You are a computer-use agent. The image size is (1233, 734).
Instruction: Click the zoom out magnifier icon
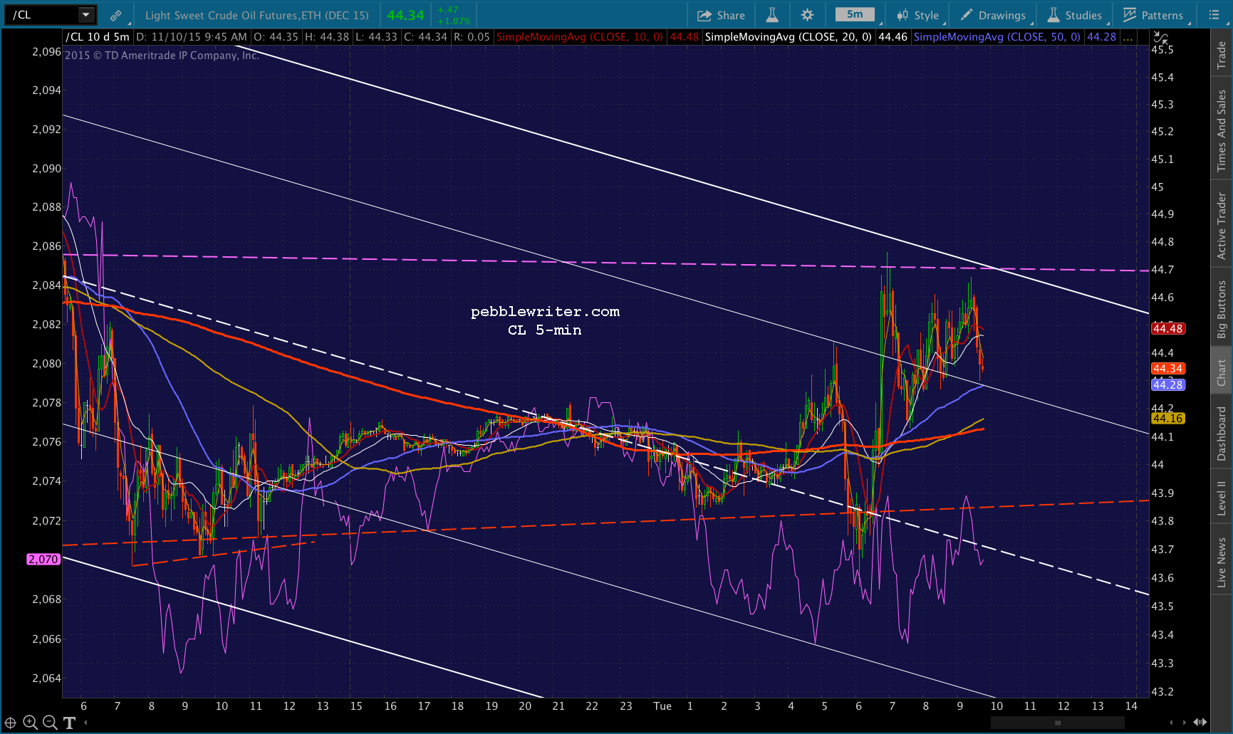point(50,723)
